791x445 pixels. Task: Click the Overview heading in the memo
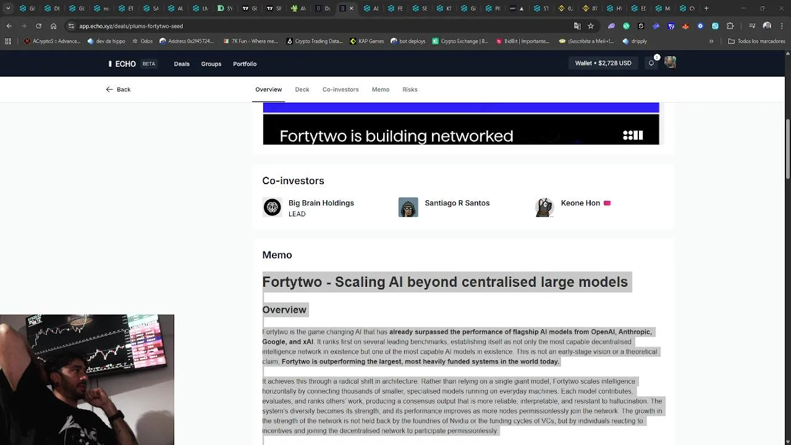pos(284,310)
